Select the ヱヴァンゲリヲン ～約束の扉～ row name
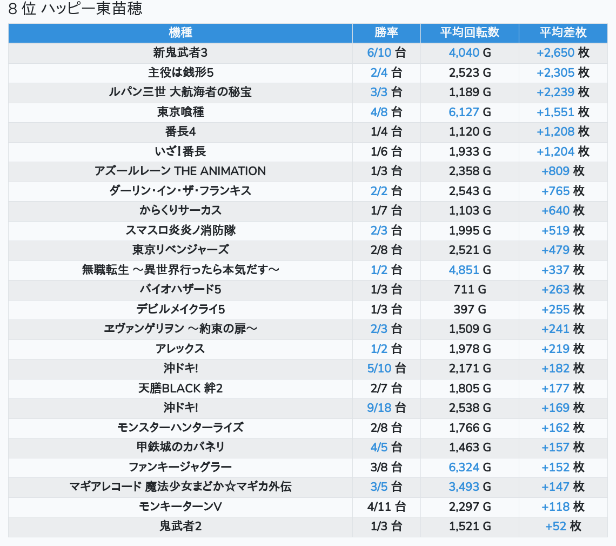 [180, 329]
